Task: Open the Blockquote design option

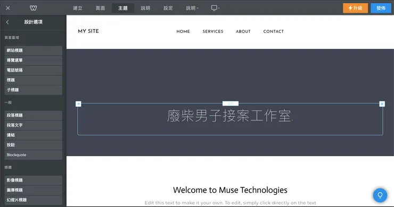Action: pos(33,155)
